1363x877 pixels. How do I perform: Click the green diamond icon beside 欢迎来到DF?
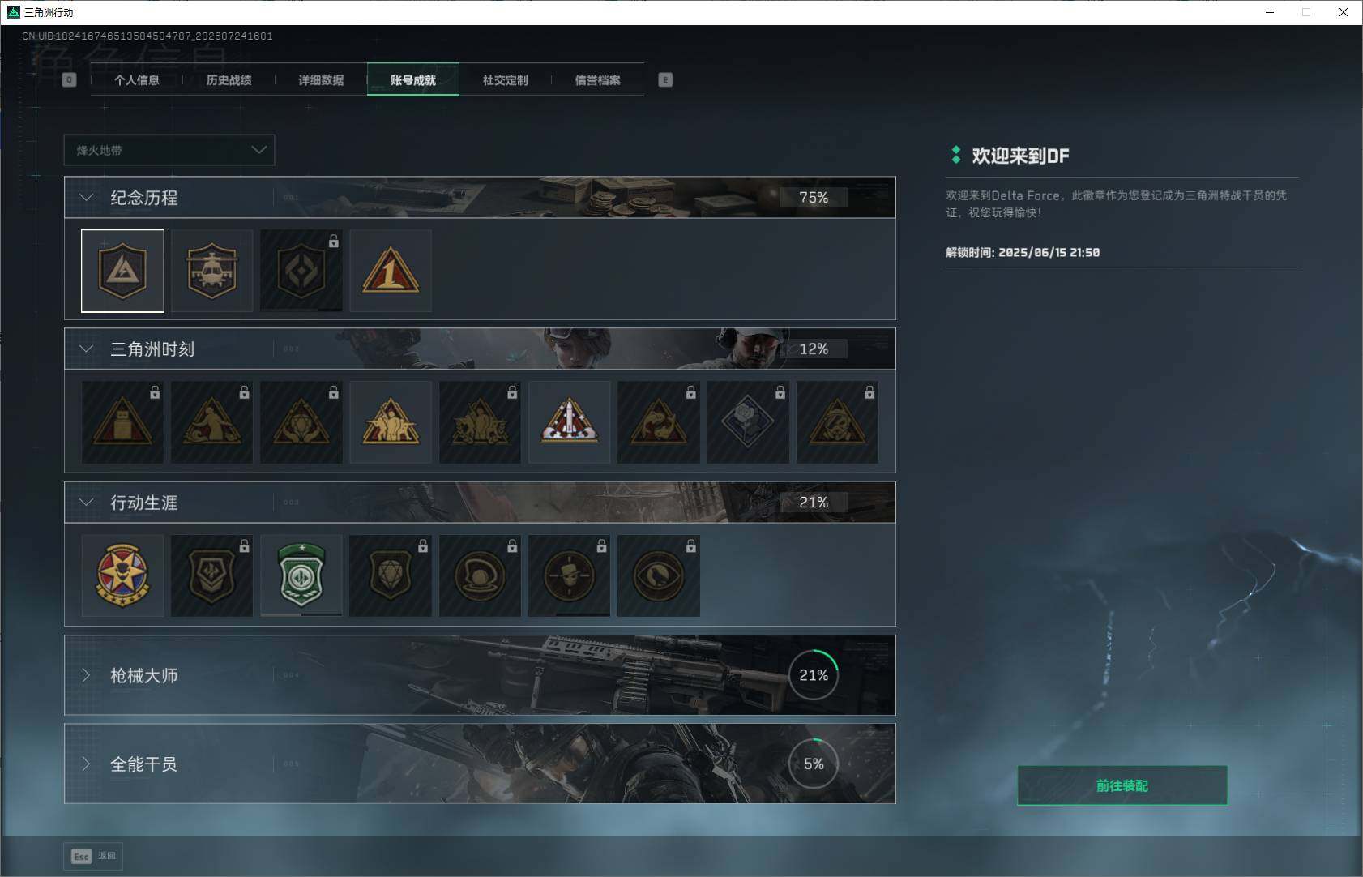(x=956, y=155)
